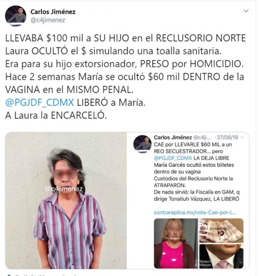Screen dimensions: 262x276
Task: Click the @c4jimenez watermark on photo
Action: coord(64,189)
